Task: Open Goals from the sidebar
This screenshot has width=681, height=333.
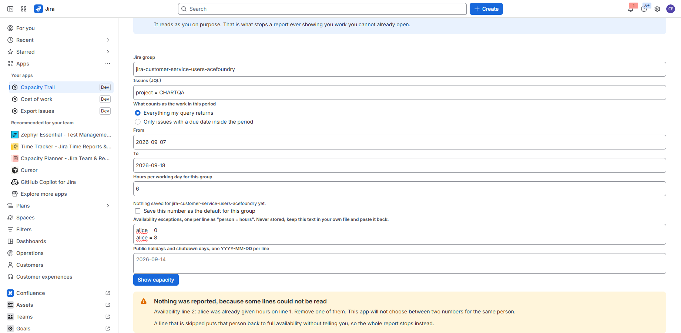Action: coord(59,329)
